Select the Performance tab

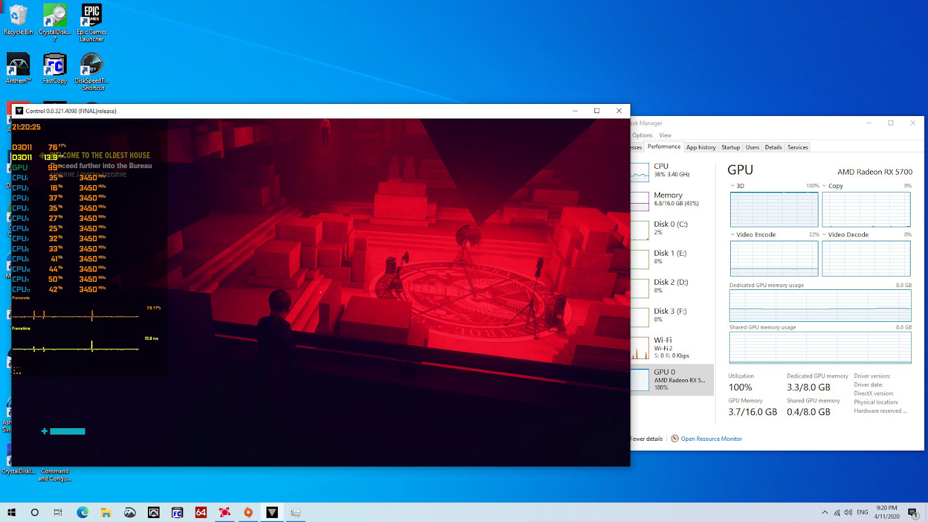pyautogui.click(x=664, y=147)
